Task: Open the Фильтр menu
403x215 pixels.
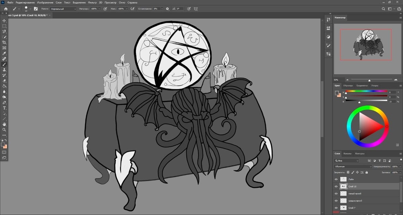Action: (x=92, y=2)
